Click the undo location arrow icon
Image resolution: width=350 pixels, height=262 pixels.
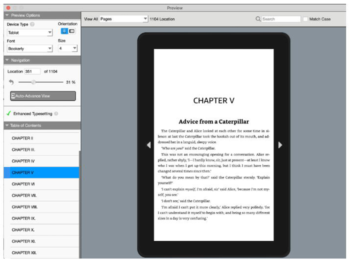click(x=11, y=82)
